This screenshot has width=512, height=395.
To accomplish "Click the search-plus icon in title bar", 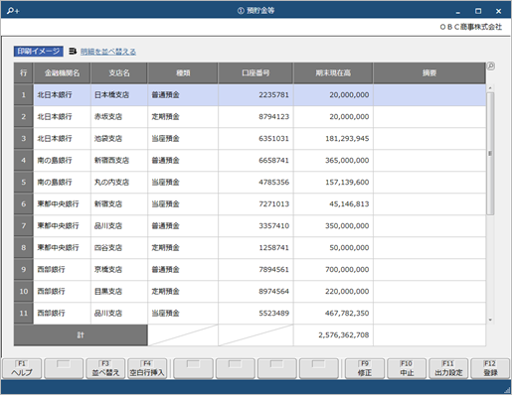I will (13, 11).
